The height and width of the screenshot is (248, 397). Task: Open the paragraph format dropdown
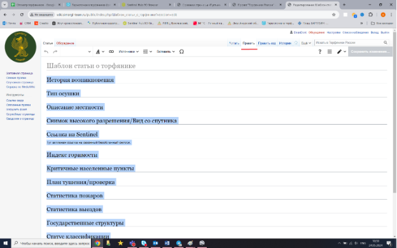(76, 52)
